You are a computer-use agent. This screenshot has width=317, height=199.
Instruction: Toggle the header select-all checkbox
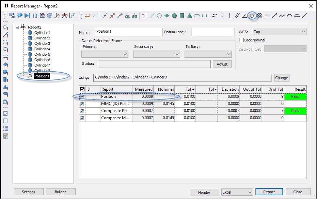(82, 89)
